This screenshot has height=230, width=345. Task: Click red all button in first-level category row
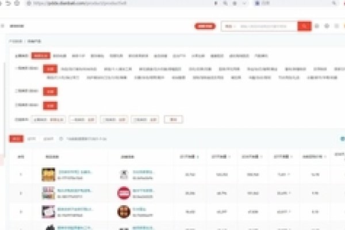click(51, 69)
